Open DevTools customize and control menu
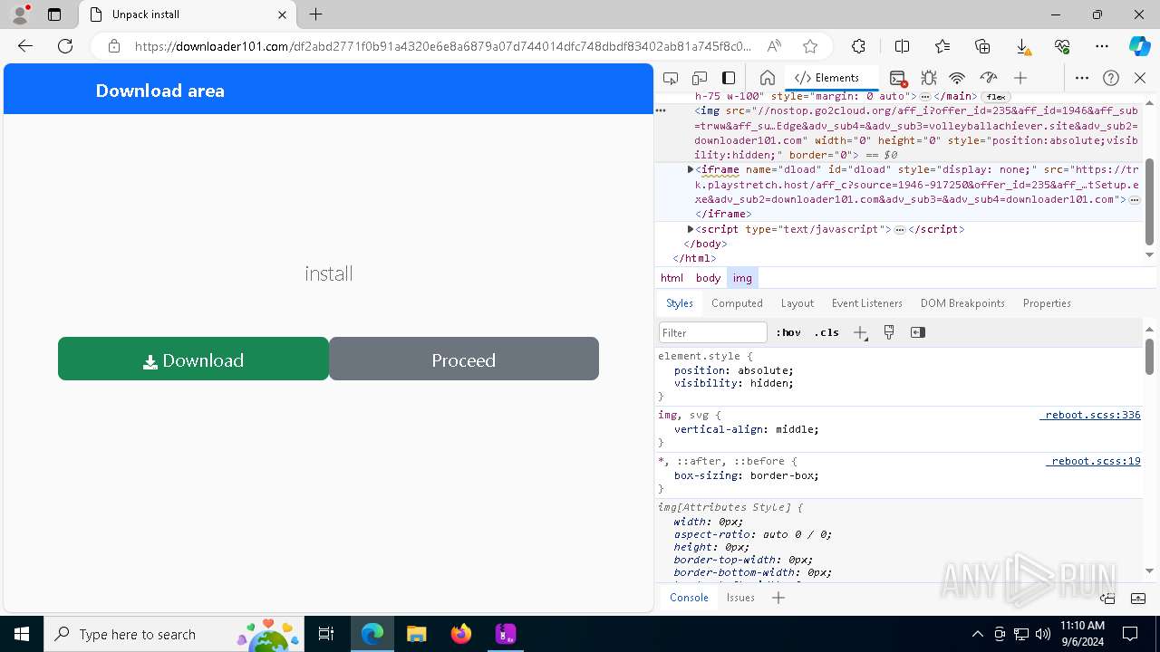 click(x=1082, y=78)
